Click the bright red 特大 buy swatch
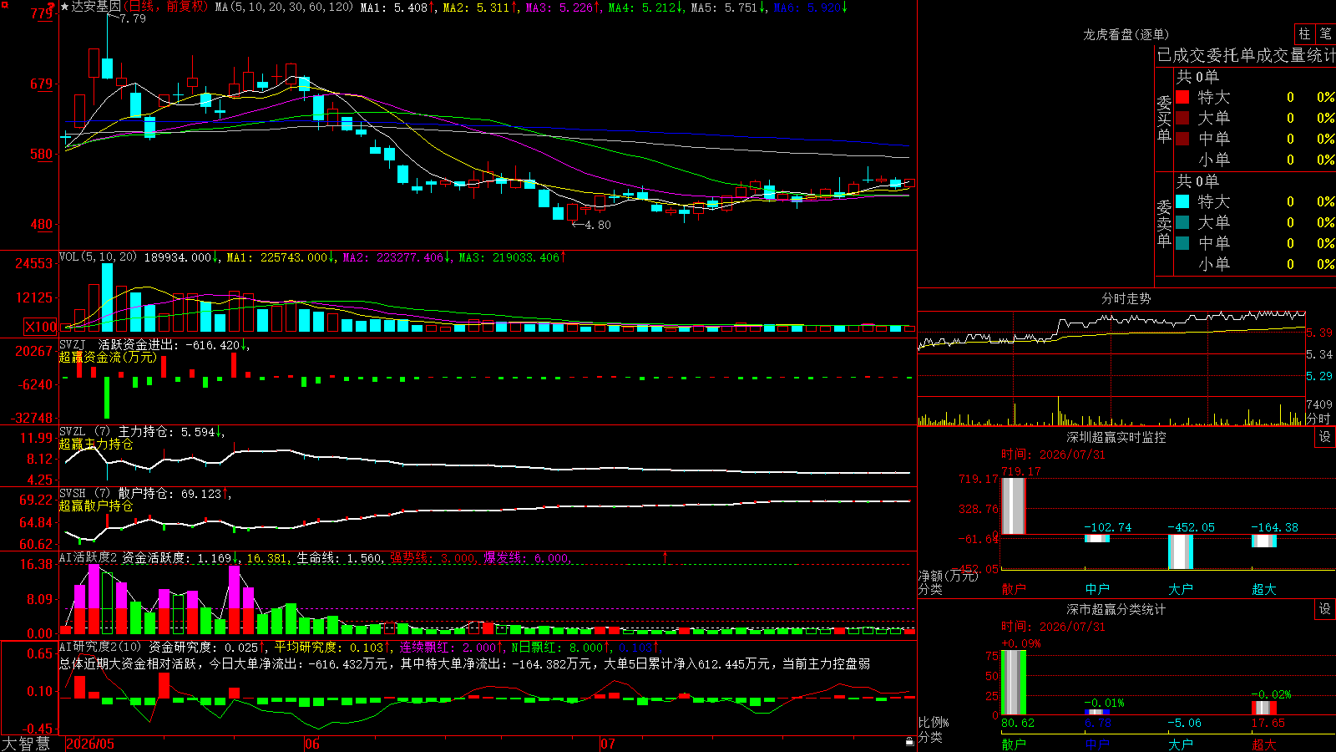1336x752 pixels. [1182, 97]
